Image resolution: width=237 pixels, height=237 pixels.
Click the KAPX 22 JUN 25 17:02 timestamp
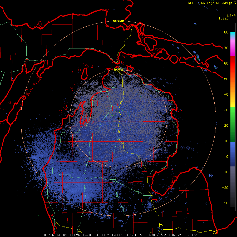(173, 235)
